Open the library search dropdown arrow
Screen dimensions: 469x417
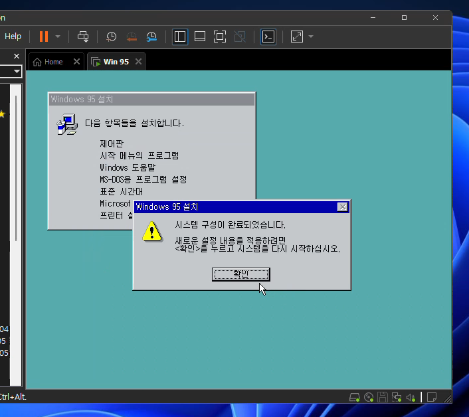tap(17, 72)
